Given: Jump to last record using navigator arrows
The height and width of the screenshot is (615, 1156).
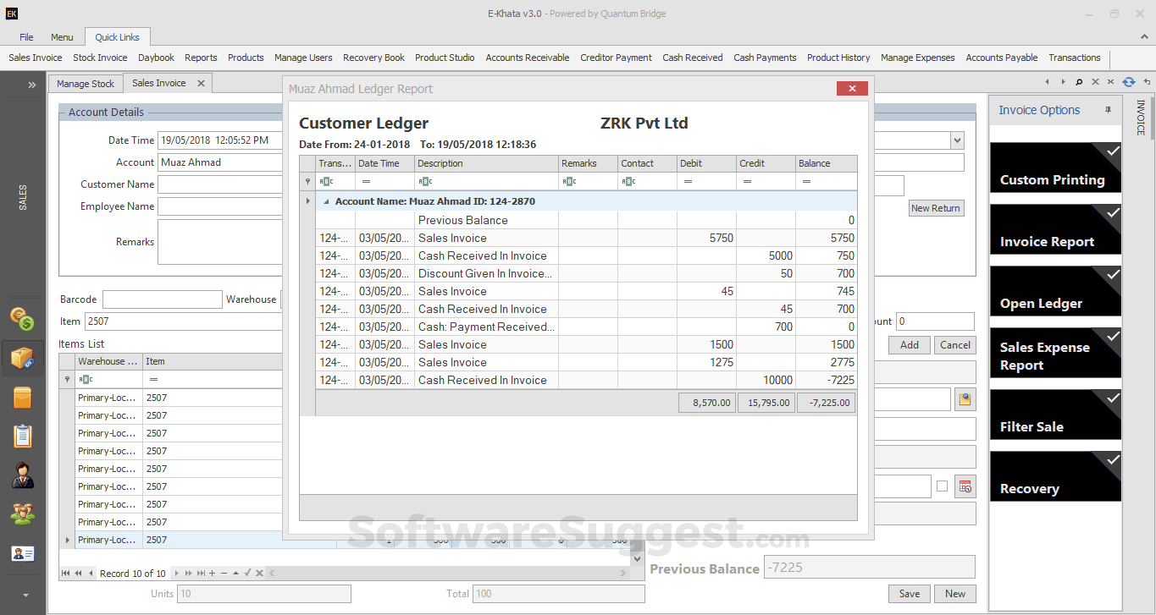Looking at the screenshot, I should coord(201,573).
